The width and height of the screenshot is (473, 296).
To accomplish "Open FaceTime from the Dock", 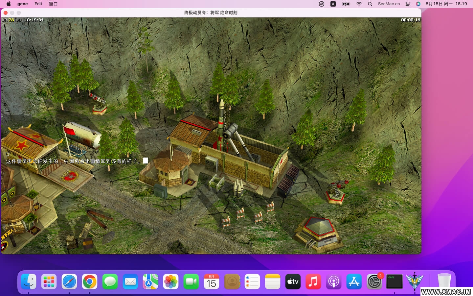I will pos(191,282).
